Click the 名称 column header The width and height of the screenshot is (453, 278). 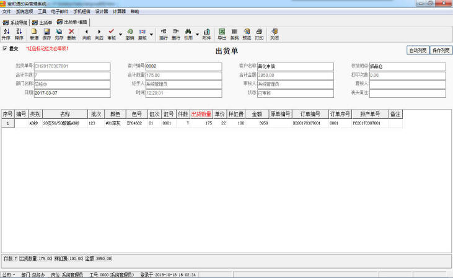[65, 115]
